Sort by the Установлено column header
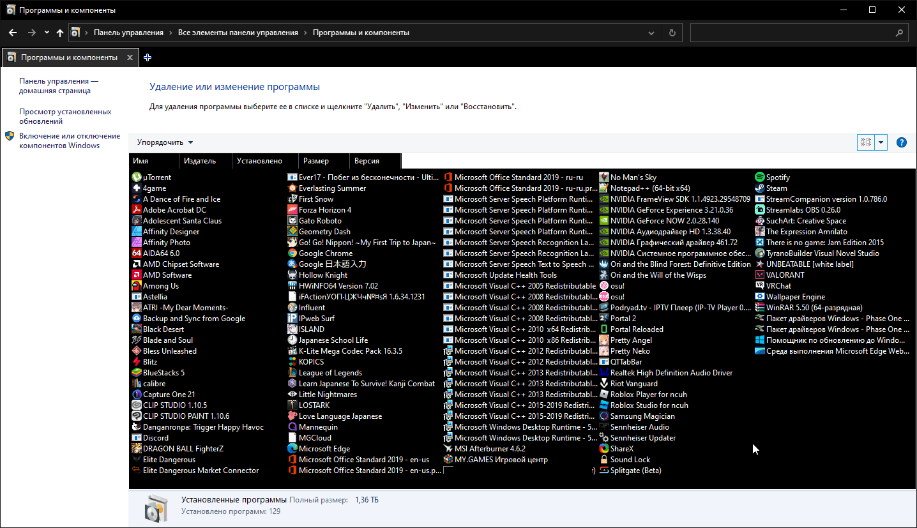 (266, 161)
